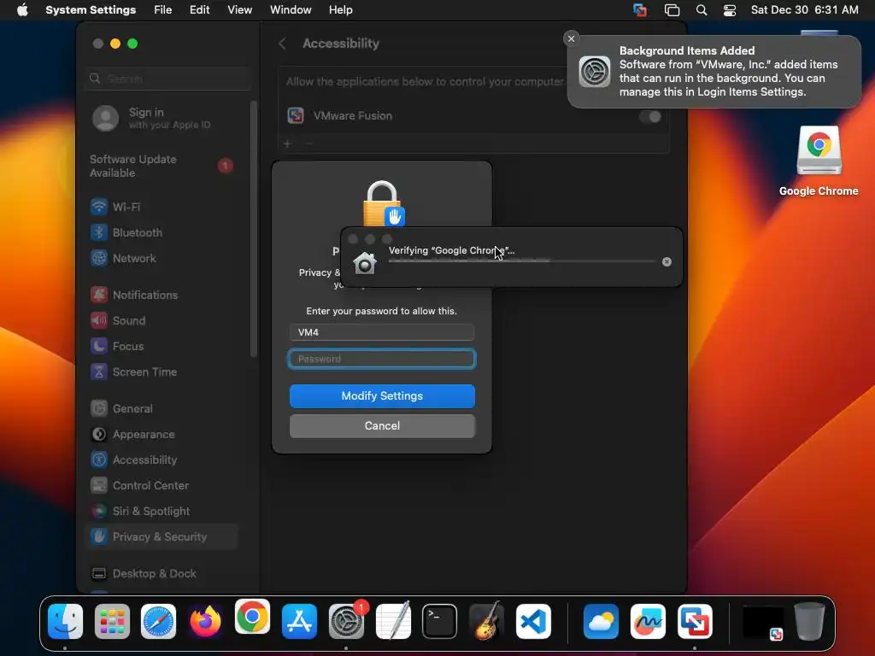Click System Settings icon in Dock
Screen dimensions: 875x656
coord(346,621)
